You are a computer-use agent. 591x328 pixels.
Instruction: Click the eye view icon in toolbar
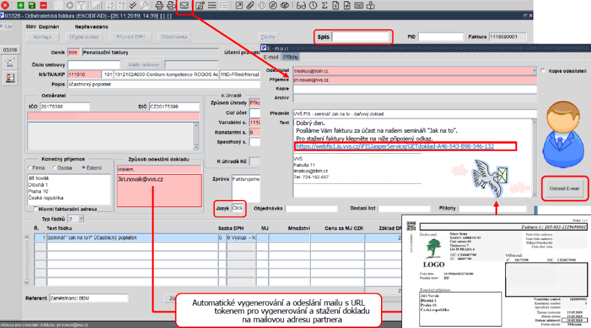(x=285, y=5)
